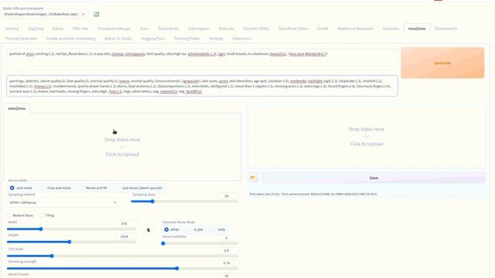Open the Extras tab

pyautogui.click(x=58, y=29)
